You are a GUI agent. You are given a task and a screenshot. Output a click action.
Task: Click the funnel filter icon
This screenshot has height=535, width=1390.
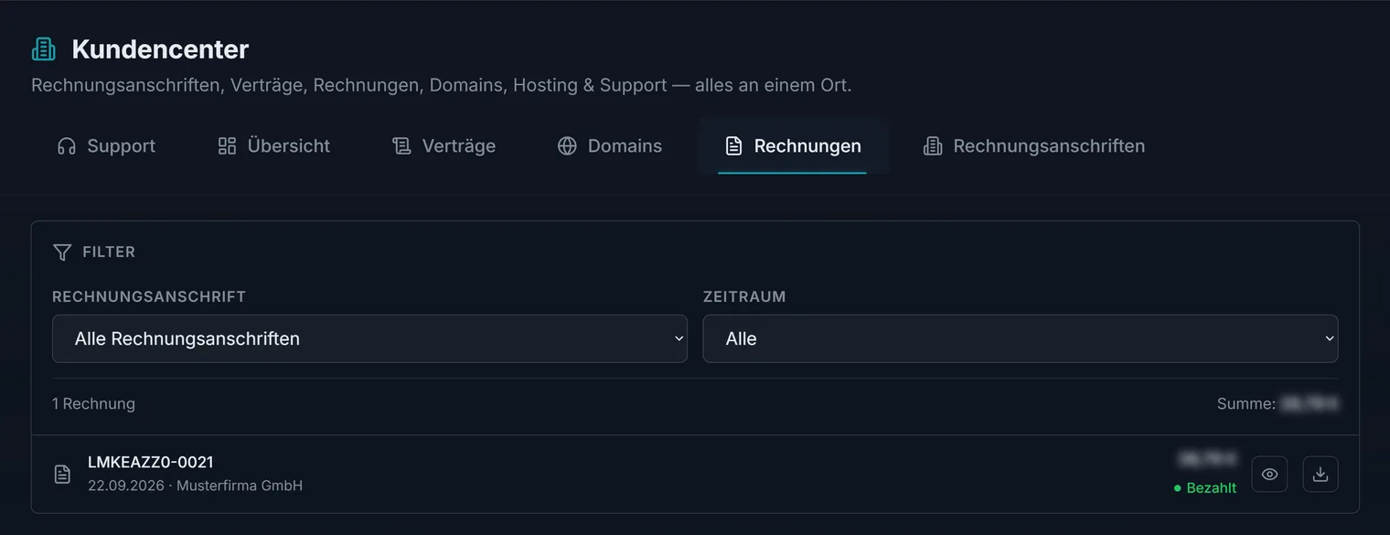point(62,252)
